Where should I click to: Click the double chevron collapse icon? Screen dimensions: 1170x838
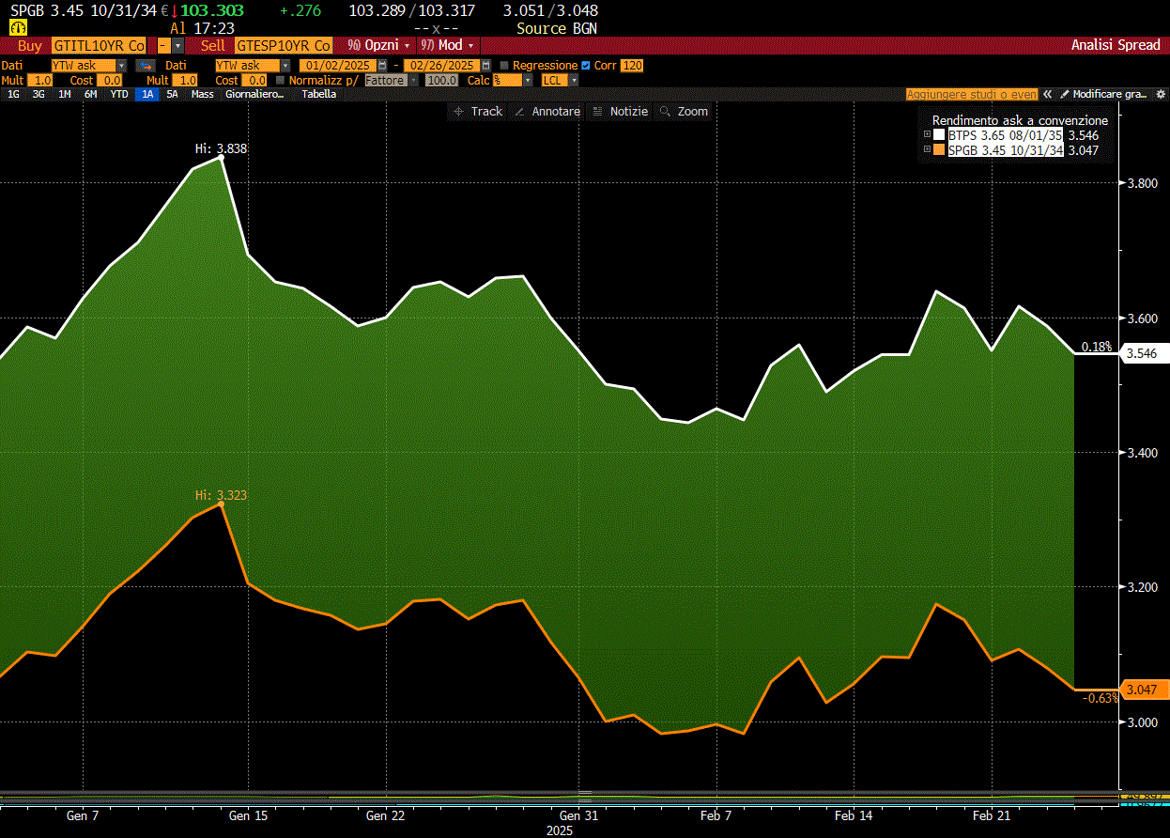click(x=1047, y=94)
